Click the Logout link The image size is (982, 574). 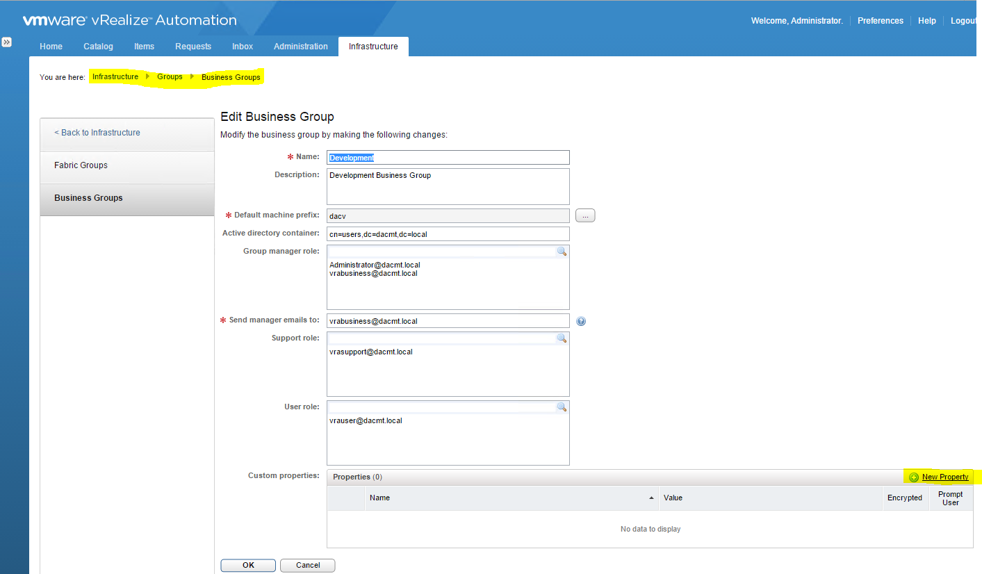963,21
